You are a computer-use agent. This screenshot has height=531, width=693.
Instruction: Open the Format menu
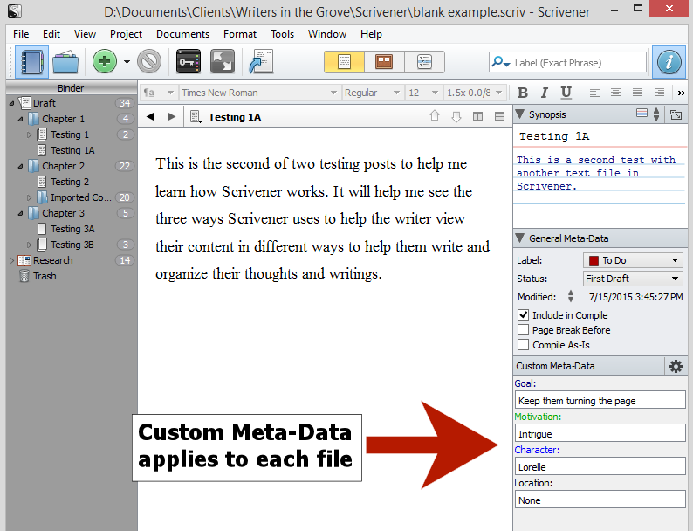pos(240,34)
